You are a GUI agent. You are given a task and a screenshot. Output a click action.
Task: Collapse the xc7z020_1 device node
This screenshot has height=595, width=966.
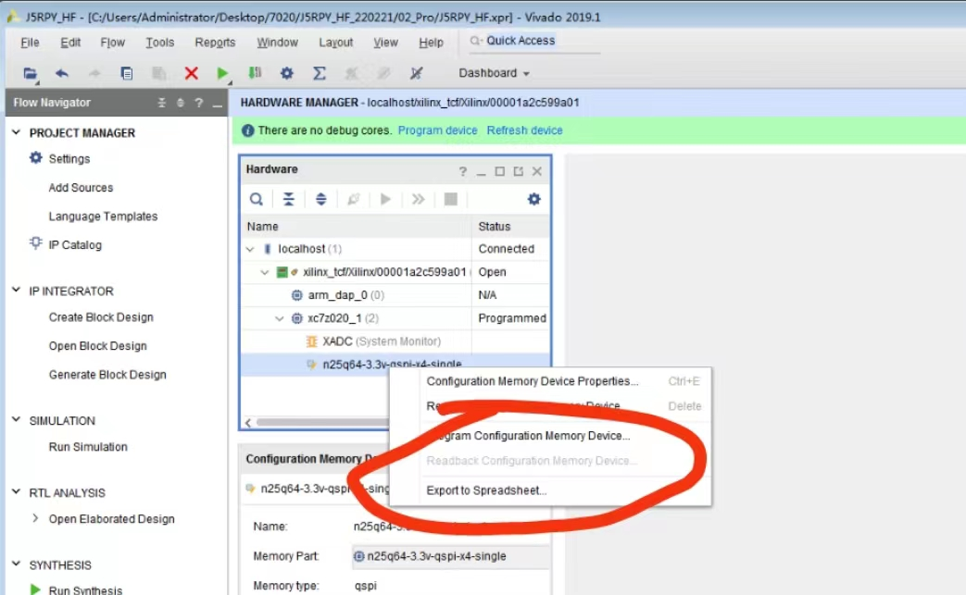(279, 318)
